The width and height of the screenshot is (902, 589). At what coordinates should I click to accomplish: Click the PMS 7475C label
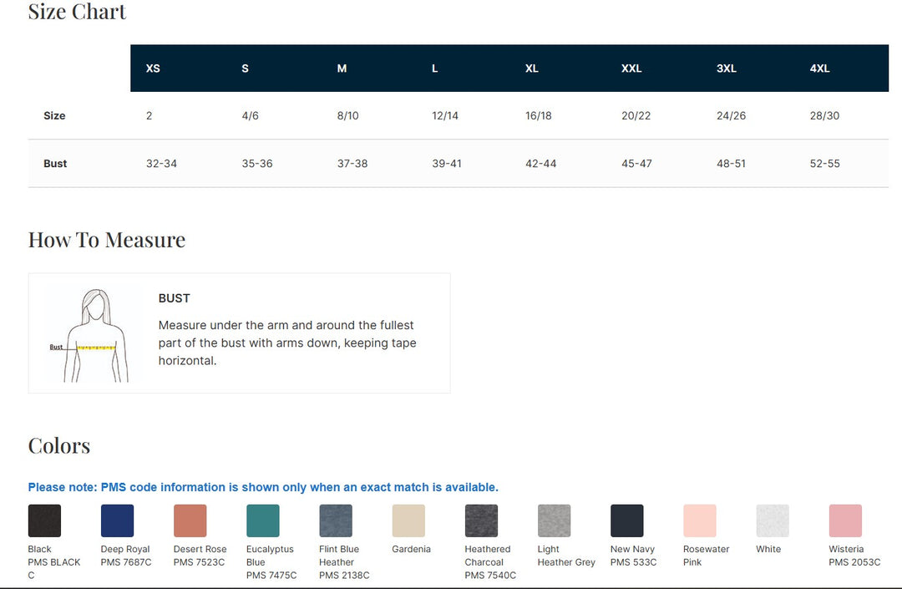[x=271, y=575]
